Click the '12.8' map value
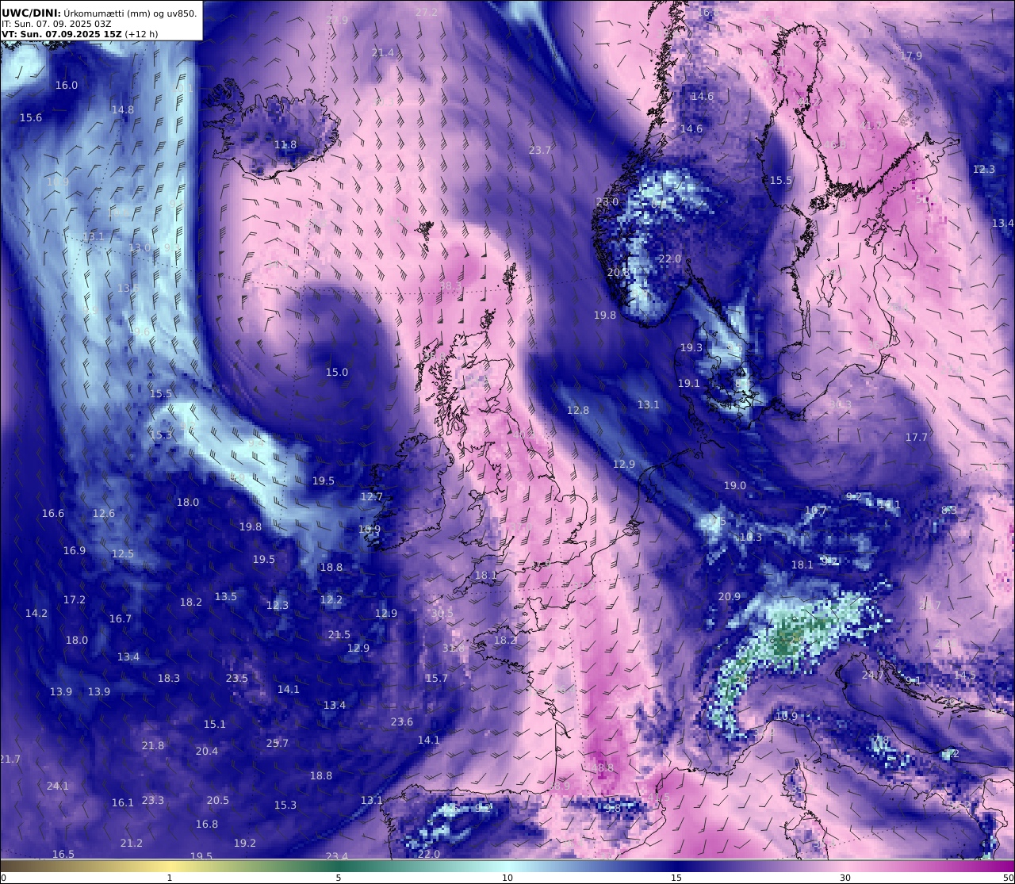Viewport: 1015px width, 884px height. click(578, 411)
